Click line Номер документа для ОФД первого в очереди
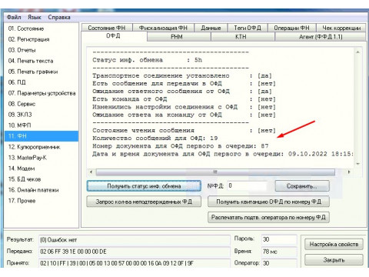This screenshot has height=277, width=369. [181, 146]
